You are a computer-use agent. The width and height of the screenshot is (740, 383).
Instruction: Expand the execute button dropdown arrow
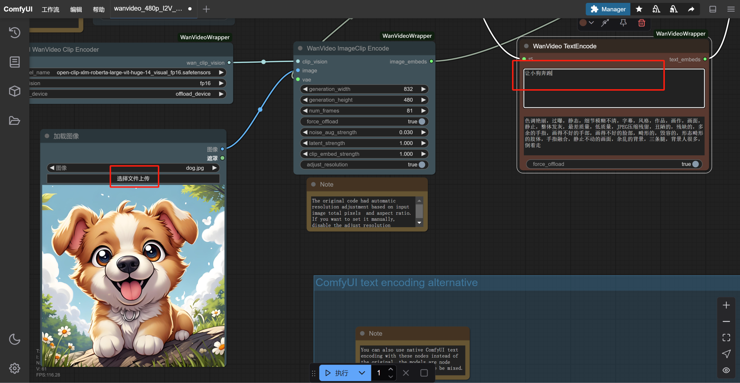pos(362,373)
